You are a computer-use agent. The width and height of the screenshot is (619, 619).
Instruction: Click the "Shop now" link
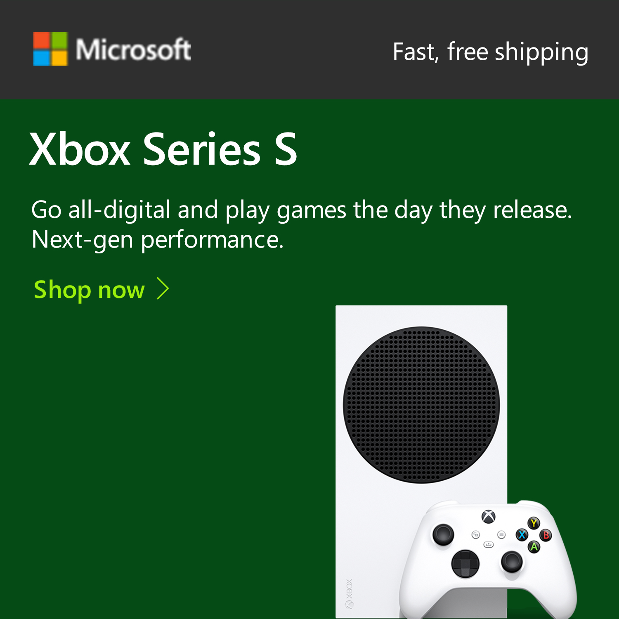tap(89, 290)
